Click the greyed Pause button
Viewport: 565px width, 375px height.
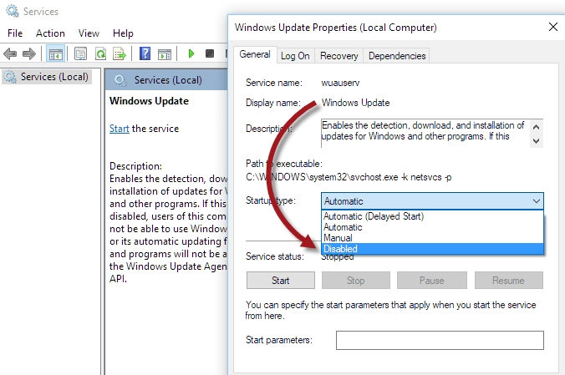point(431,281)
